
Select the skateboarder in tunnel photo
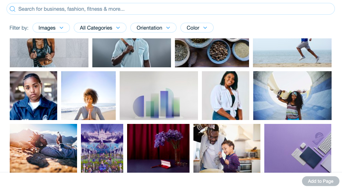(292, 96)
